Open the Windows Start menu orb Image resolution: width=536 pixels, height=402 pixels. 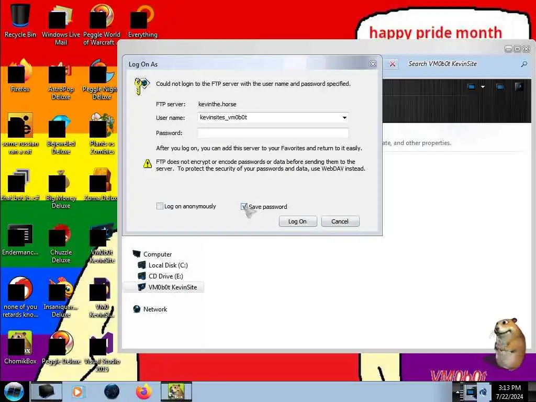14,392
